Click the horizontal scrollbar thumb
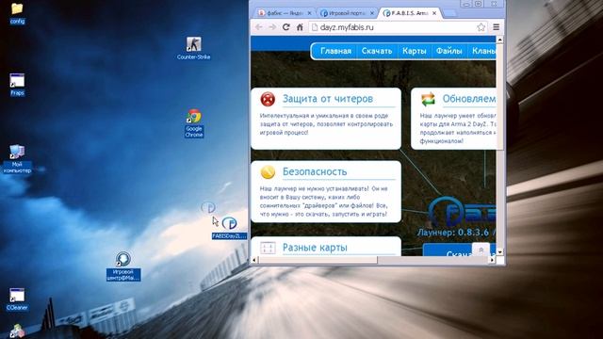 point(318,260)
